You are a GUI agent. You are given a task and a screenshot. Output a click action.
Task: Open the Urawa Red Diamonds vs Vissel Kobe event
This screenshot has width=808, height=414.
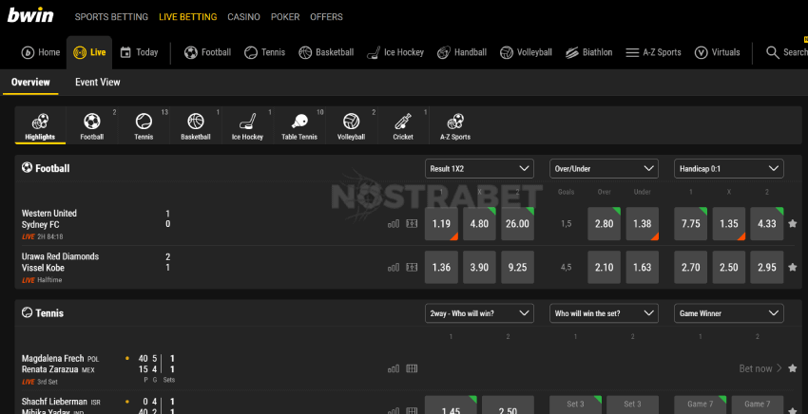60,262
